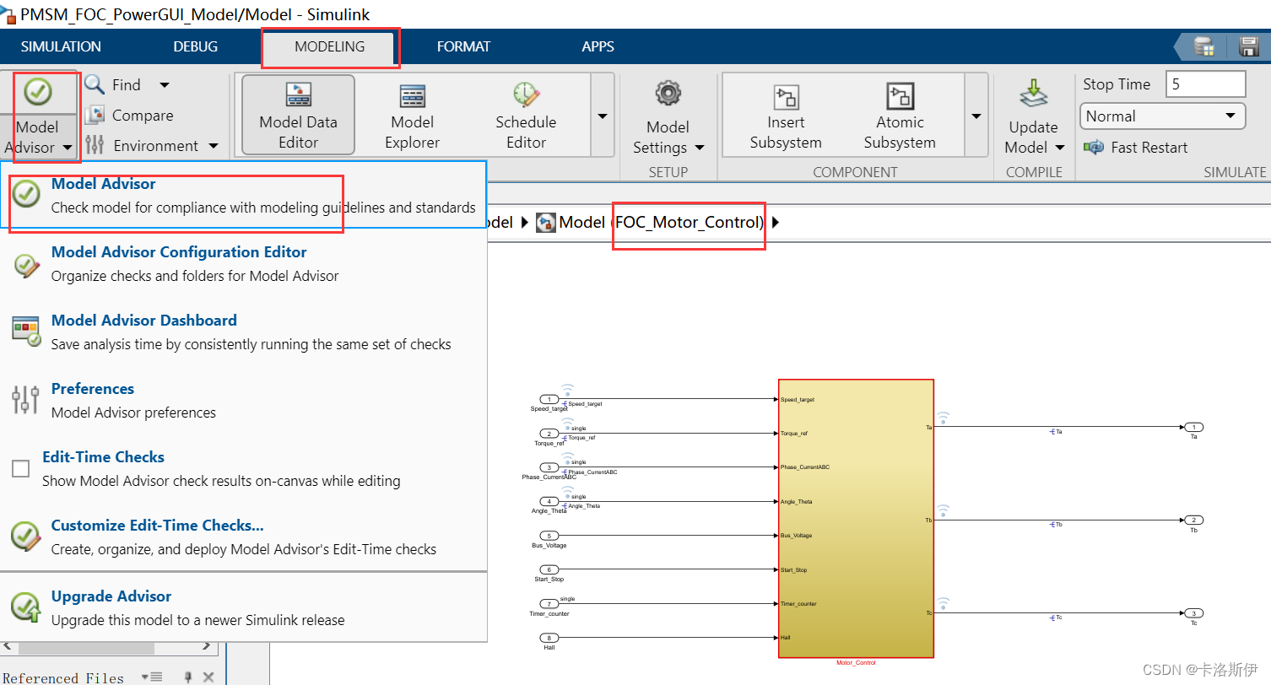Enable the Edit-Time Checks checkbox
Viewport: 1271px width, 685px height.
21,468
